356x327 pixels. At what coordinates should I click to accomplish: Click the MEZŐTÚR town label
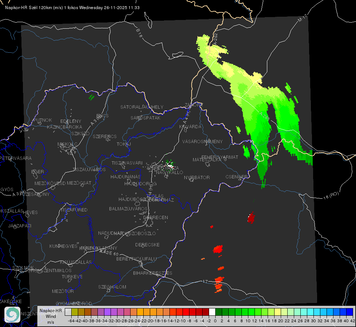tap(63, 291)
